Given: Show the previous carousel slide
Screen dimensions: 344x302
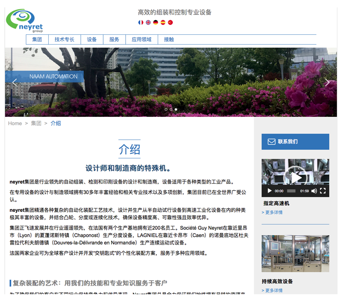Looking at the screenshot, I should pyautogui.click(x=15, y=82).
